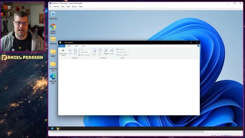Close the File Explorer window
245x138 pixels.
(197, 43)
